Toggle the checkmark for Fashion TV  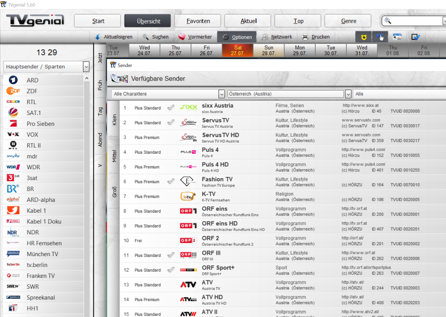tap(171, 181)
